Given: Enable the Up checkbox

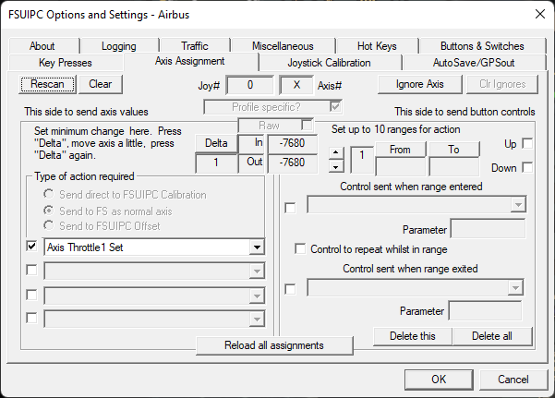Looking at the screenshot, I should click(527, 144).
